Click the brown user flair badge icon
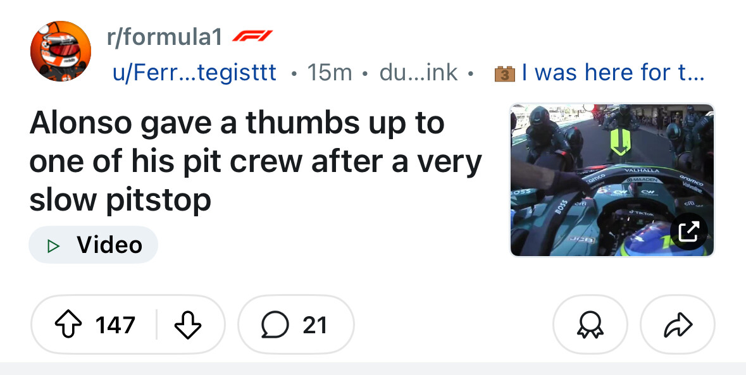Viewport: 746px width, 375px height. pos(504,73)
